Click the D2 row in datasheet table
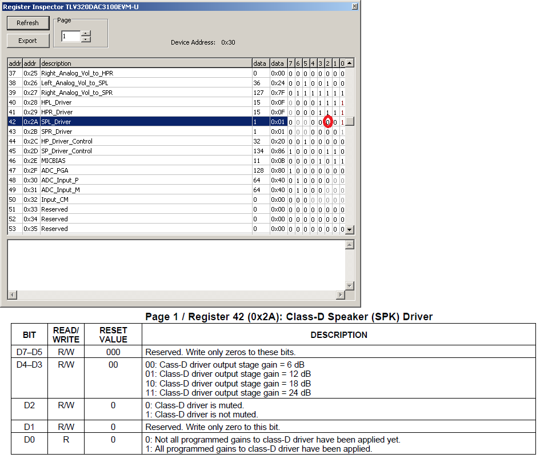Viewport: 540px width, 466px height. point(273,409)
